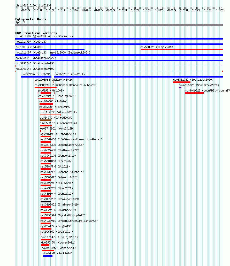Click nsv4736203 (Quan2021) label
230x266 pixels.
57,188
